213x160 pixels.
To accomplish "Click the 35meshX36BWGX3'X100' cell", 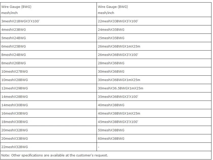I will 118,97.
